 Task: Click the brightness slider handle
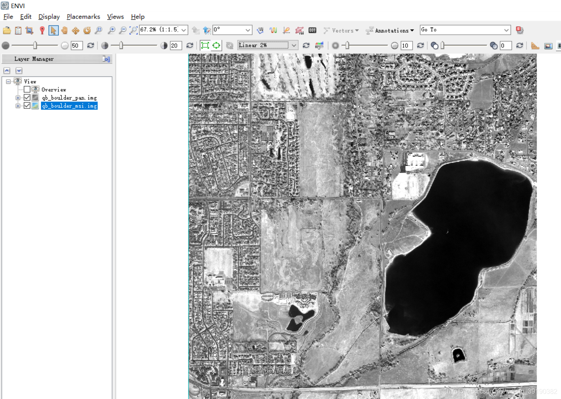(35, 45)
